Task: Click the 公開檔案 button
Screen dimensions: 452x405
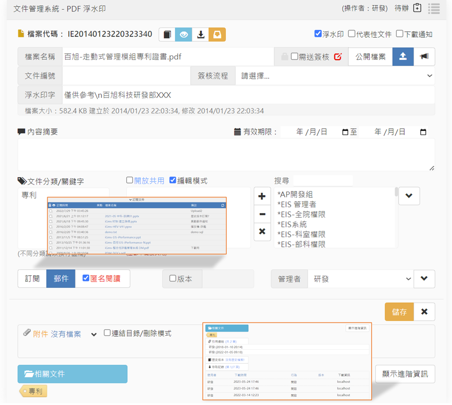Action: click(370, 57)
